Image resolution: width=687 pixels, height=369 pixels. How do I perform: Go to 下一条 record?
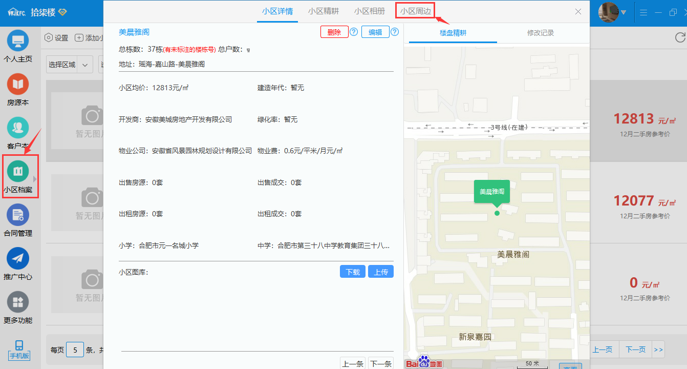click(x=381, y=363)
